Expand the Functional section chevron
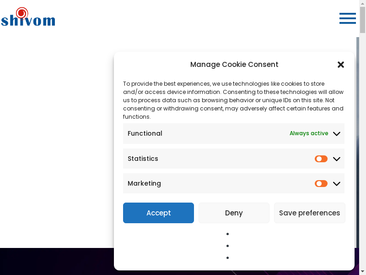The image size is (366, 275). point(337,134)
